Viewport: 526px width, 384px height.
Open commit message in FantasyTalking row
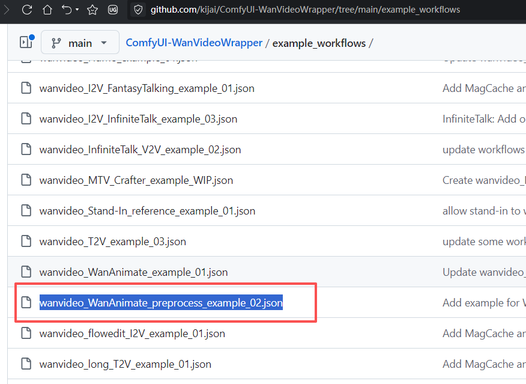pos(484,88)
